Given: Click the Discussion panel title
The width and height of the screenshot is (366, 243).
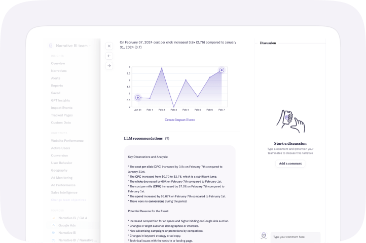Looking at the screenshot, I should [x=268, y=43].
